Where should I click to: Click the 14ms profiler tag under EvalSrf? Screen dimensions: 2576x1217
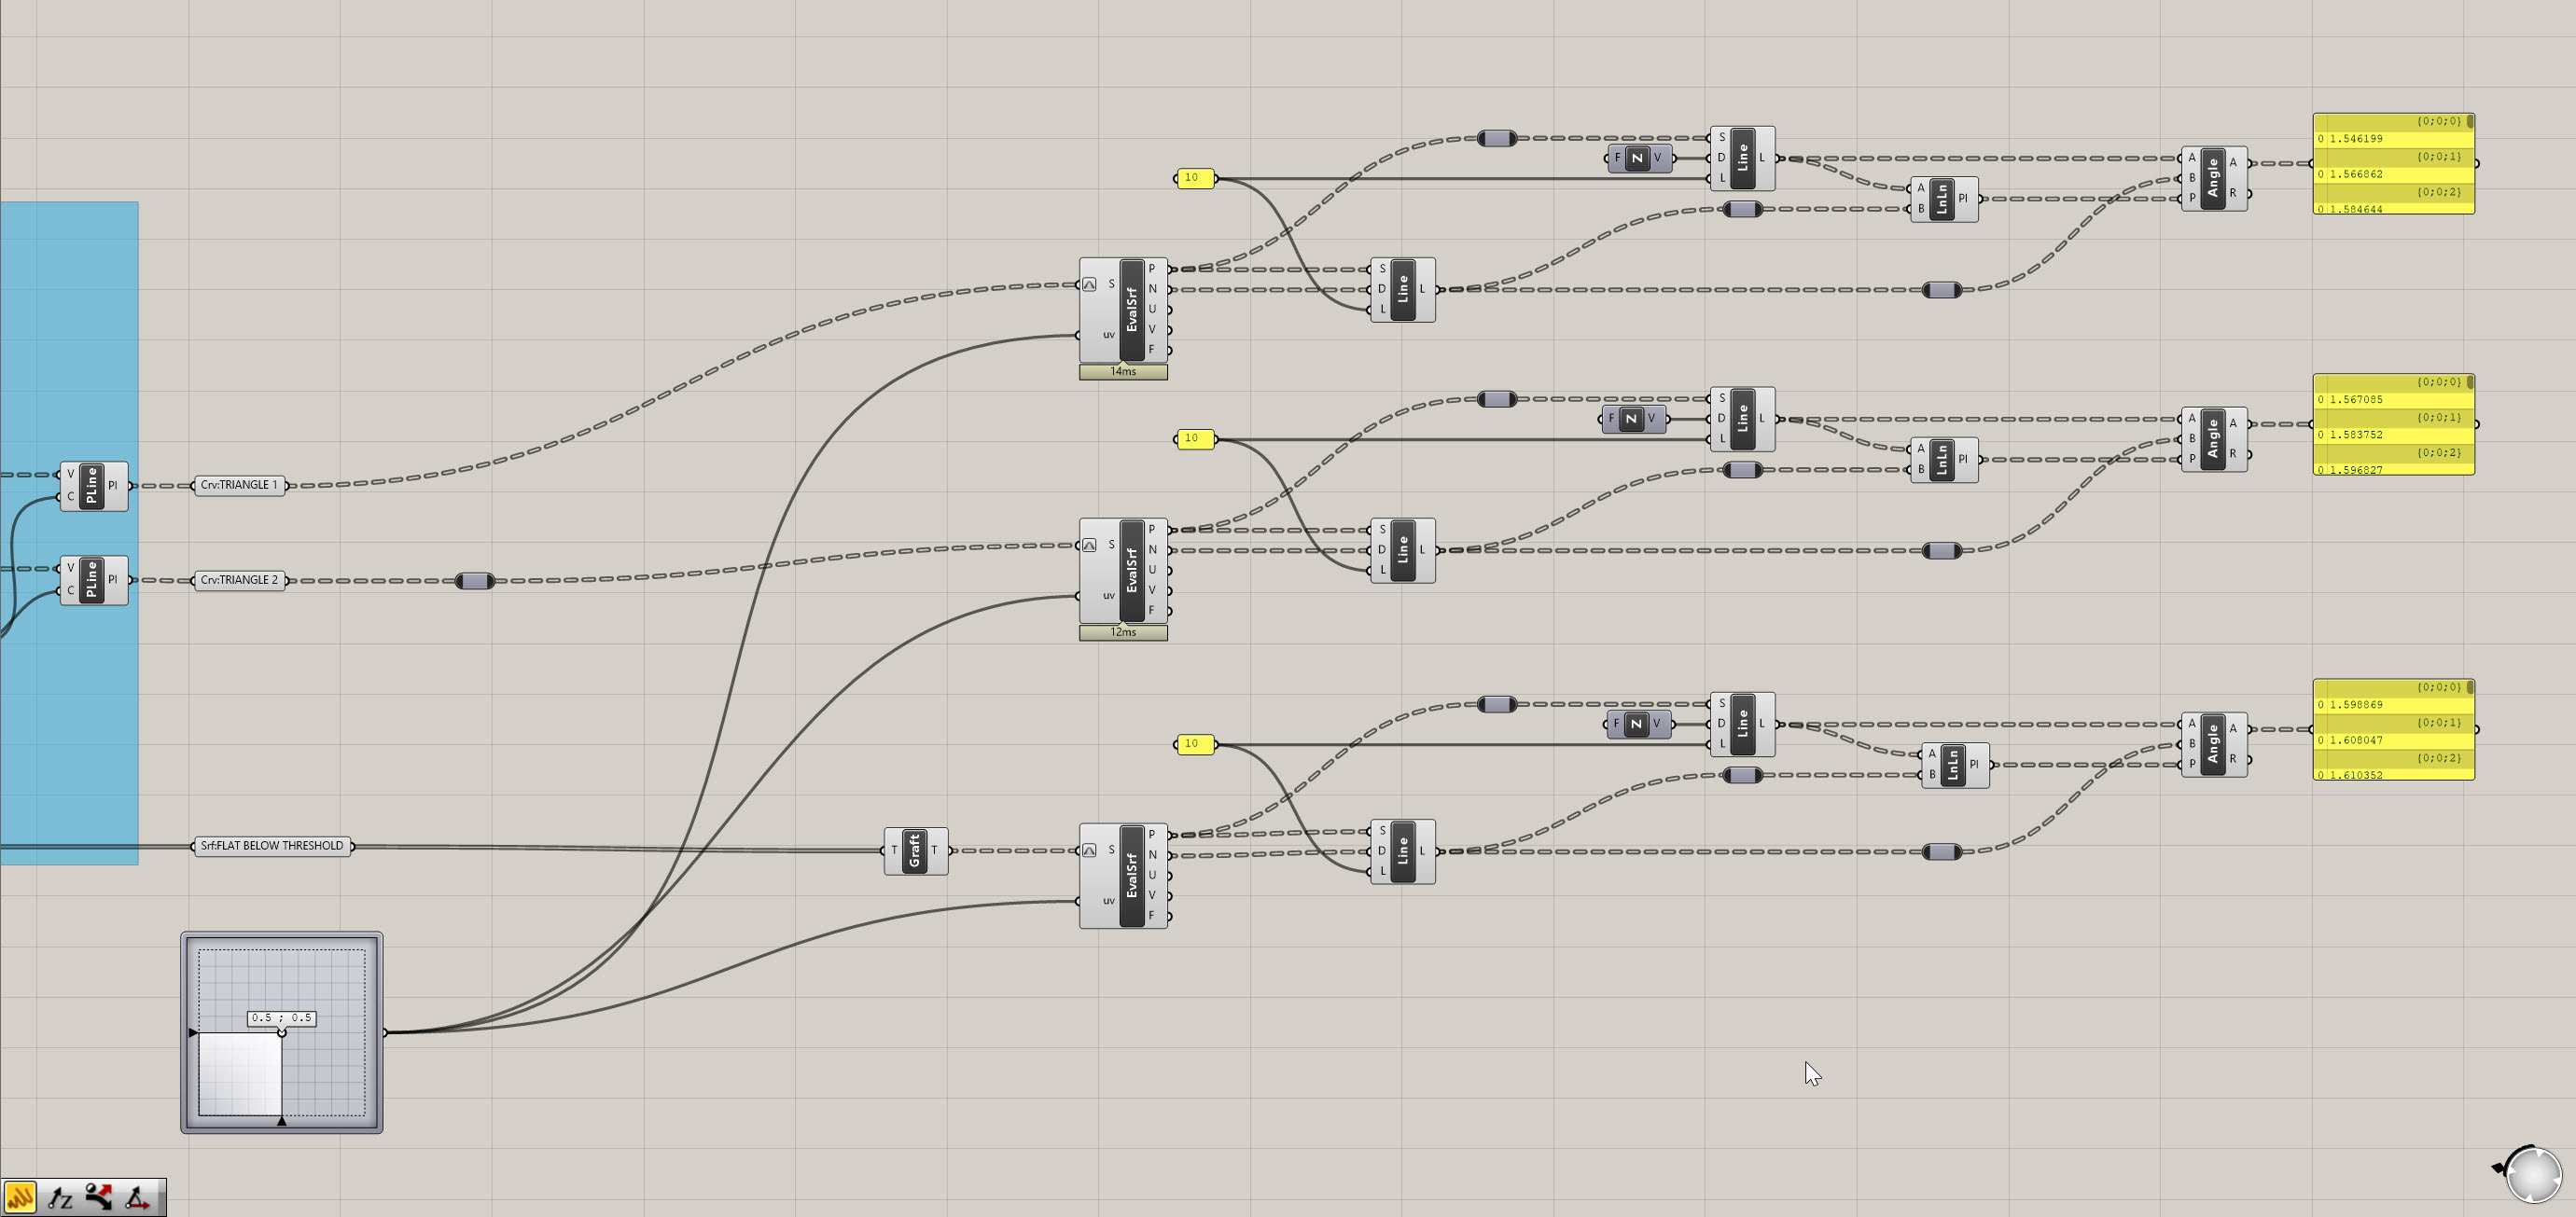click(1122, 372)
